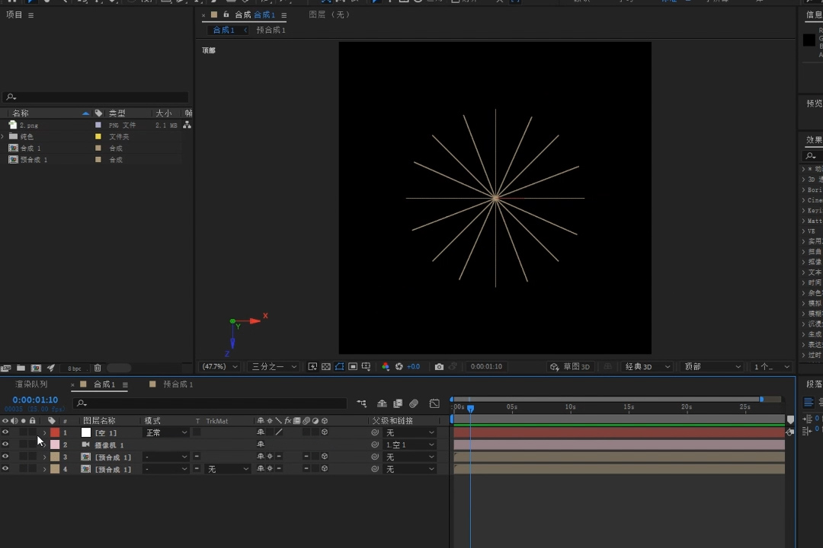Open the 经典3D renderer dropdown

[647, 367]
